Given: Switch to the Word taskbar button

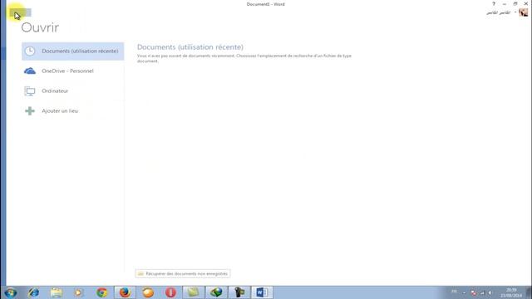Looking at the screenshot, I should tap(262, 292).
